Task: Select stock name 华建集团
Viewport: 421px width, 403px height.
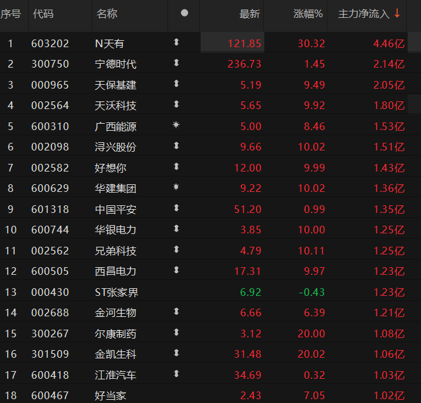Action: 115,189
